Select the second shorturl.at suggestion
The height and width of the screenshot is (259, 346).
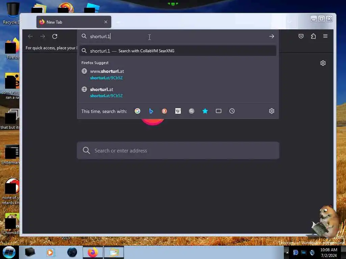178,92
